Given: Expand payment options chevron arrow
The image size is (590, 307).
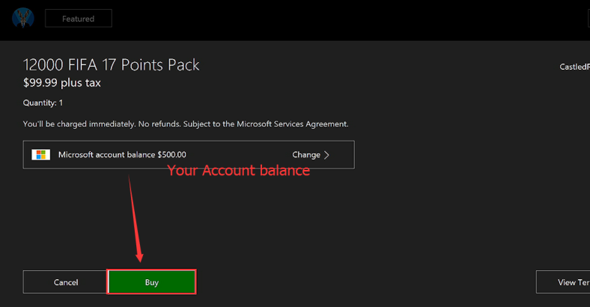Looking at the screenshot, I should coord(326,155).
